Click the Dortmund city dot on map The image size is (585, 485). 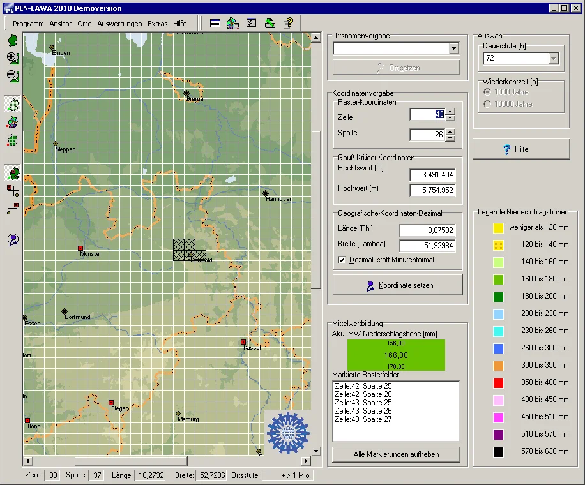(64, 311)
